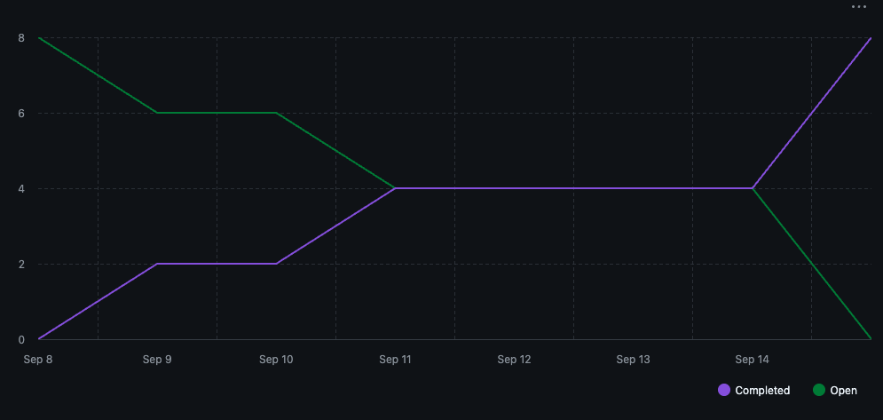Select the Sep 14 x-axis label

point(752,360)
